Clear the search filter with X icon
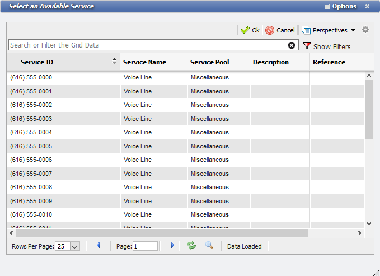Image resolution: width=380 pixels, height=276 pixels. tap(292, 45)
